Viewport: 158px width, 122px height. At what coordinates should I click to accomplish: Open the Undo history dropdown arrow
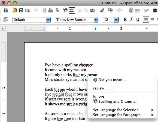pyautogui.click(x=115, y=10)
